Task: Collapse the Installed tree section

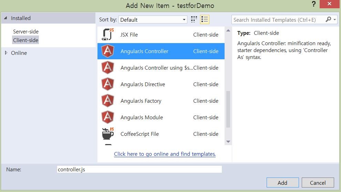Action: [x=6, y=18]
